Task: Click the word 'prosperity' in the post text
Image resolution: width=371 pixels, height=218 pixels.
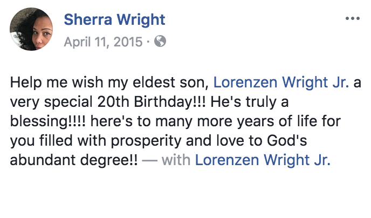Action: pos(146,141)
